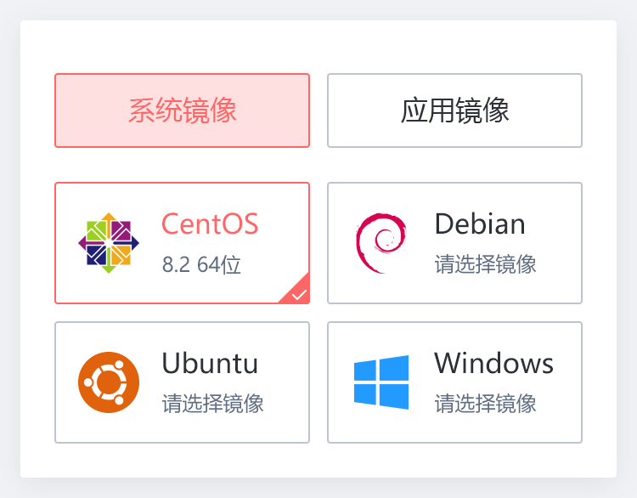
Task: Click the orange Ubuntu circle logo
Action: click(x=109, y=382)
